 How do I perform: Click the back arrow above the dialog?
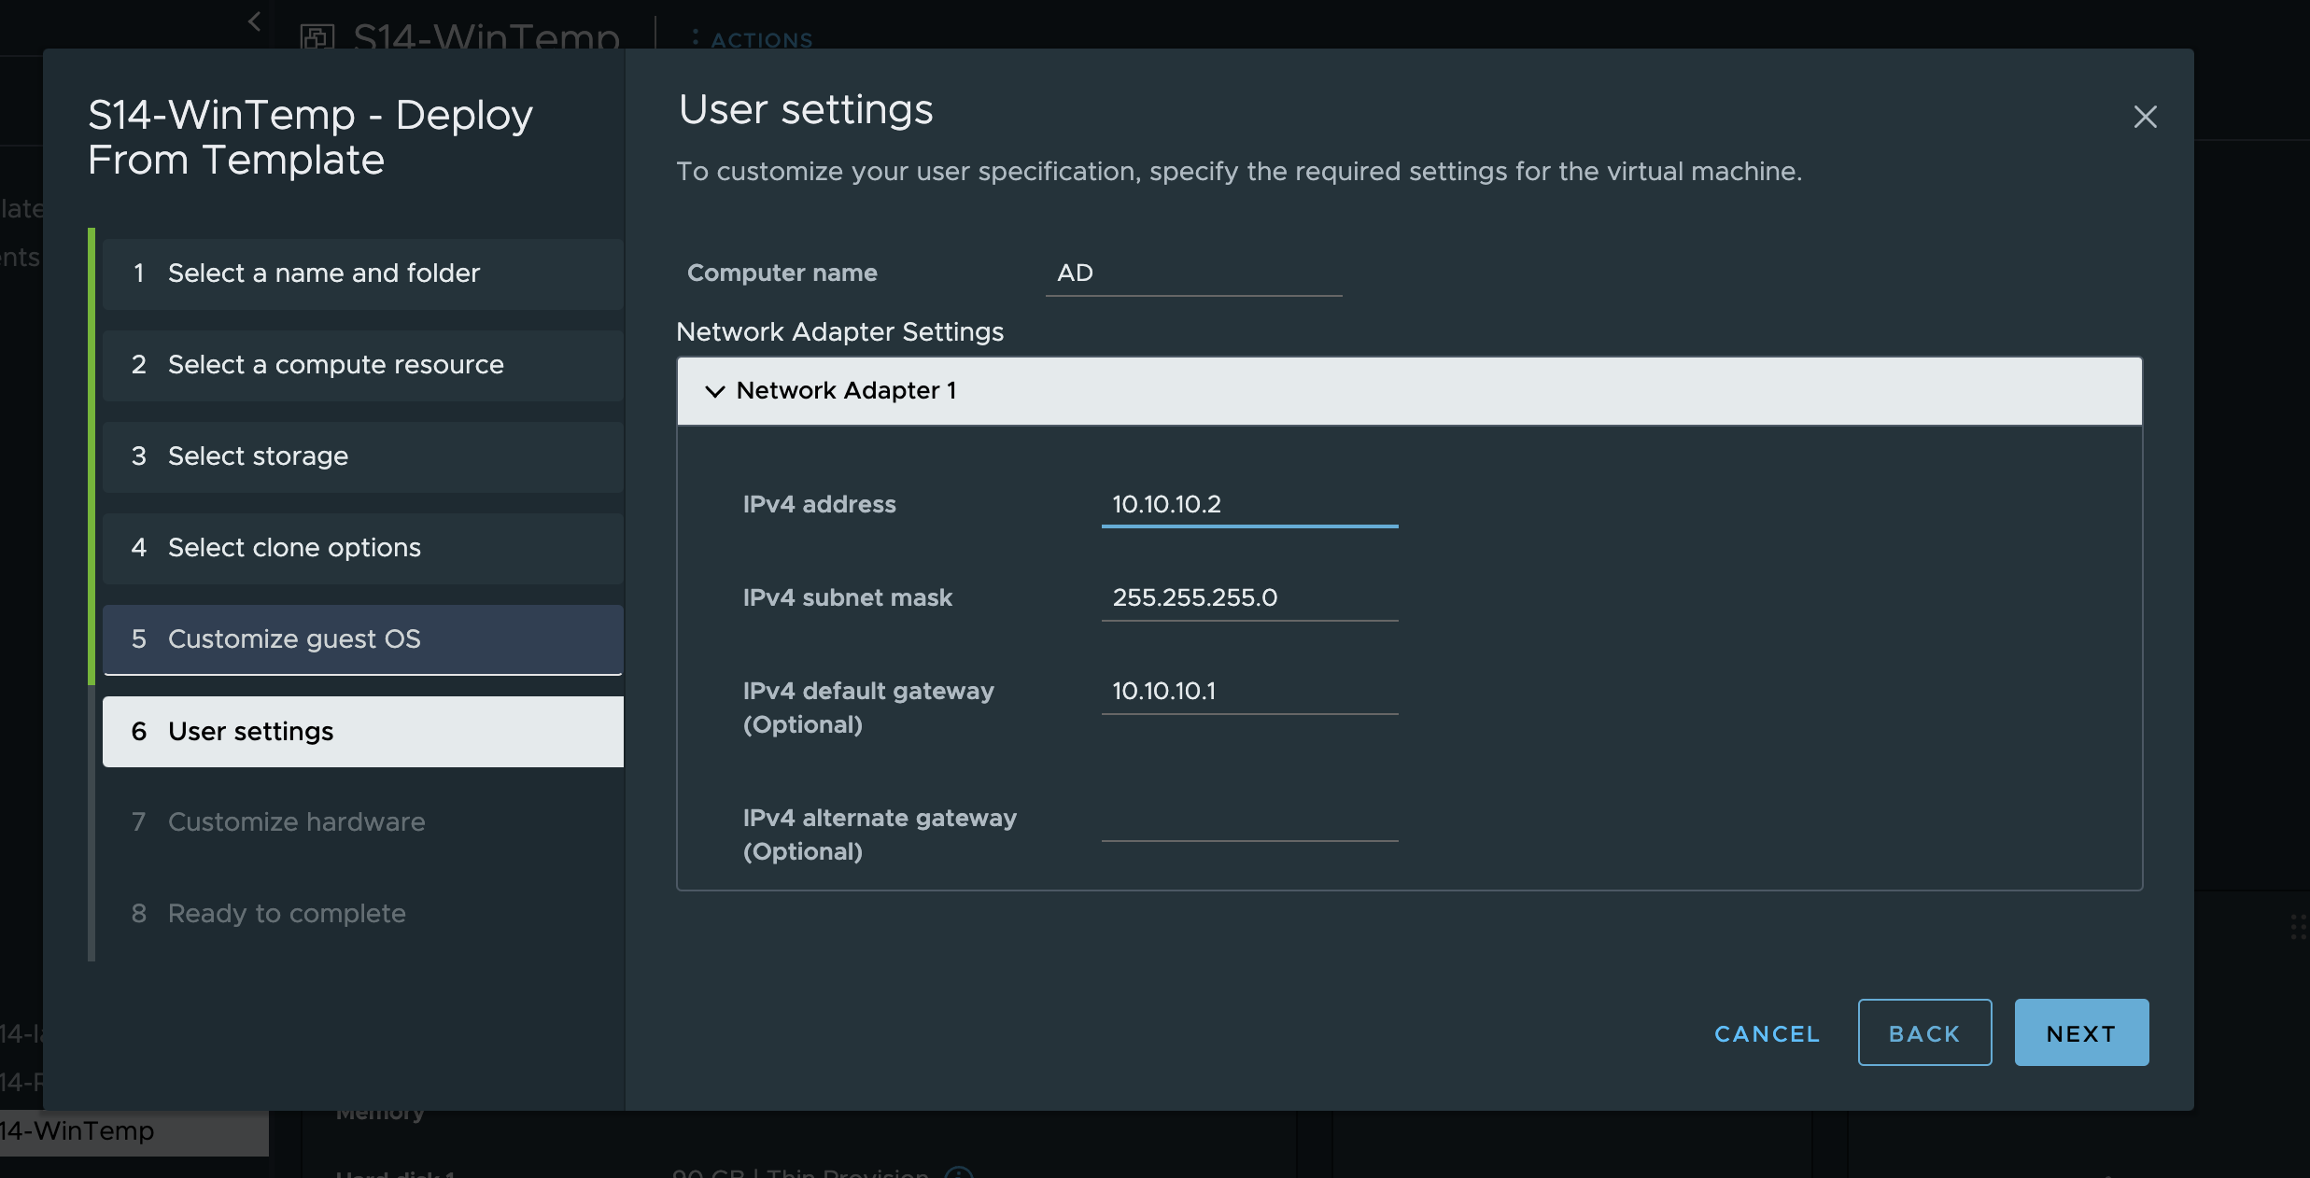[254, 21]
